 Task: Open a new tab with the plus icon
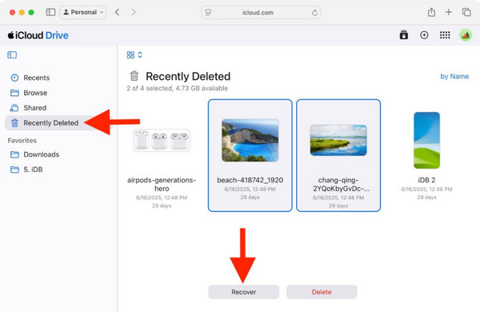449,12
